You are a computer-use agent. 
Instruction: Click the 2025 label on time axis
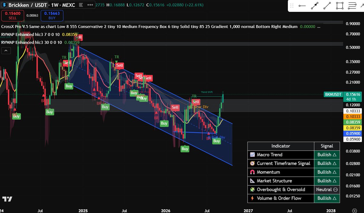point(83,210)
